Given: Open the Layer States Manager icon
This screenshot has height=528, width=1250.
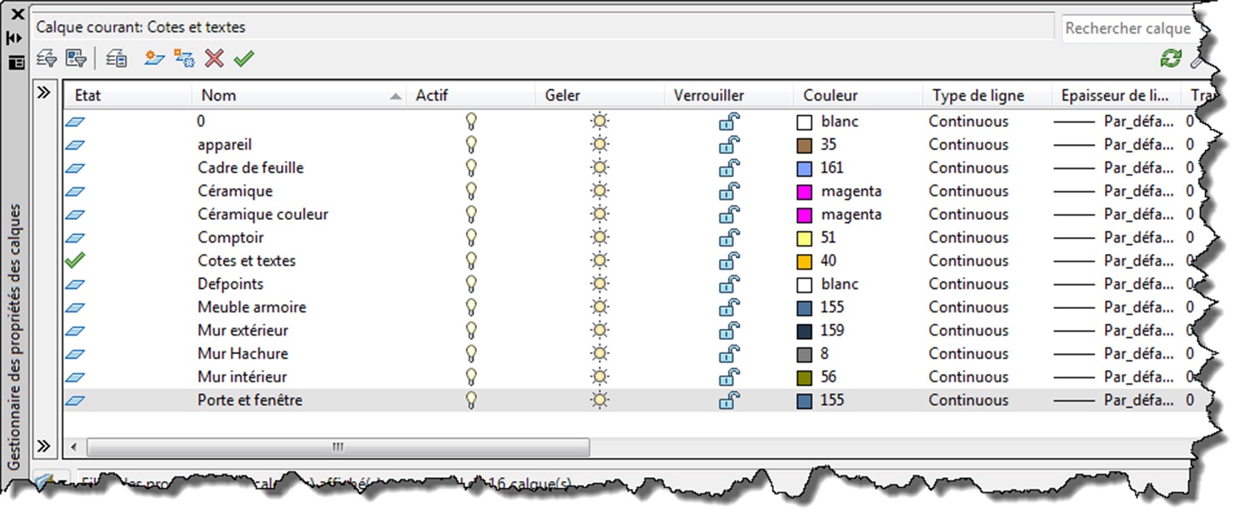Looking at the screenshot, I should point(117,58).
